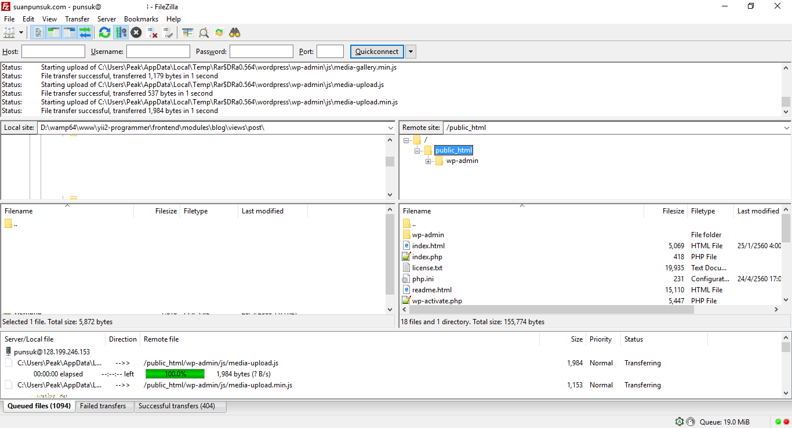Screen dimensions: 792x428
Task: Click the parent '..' folder in remote list
Action: click(414, 224)
